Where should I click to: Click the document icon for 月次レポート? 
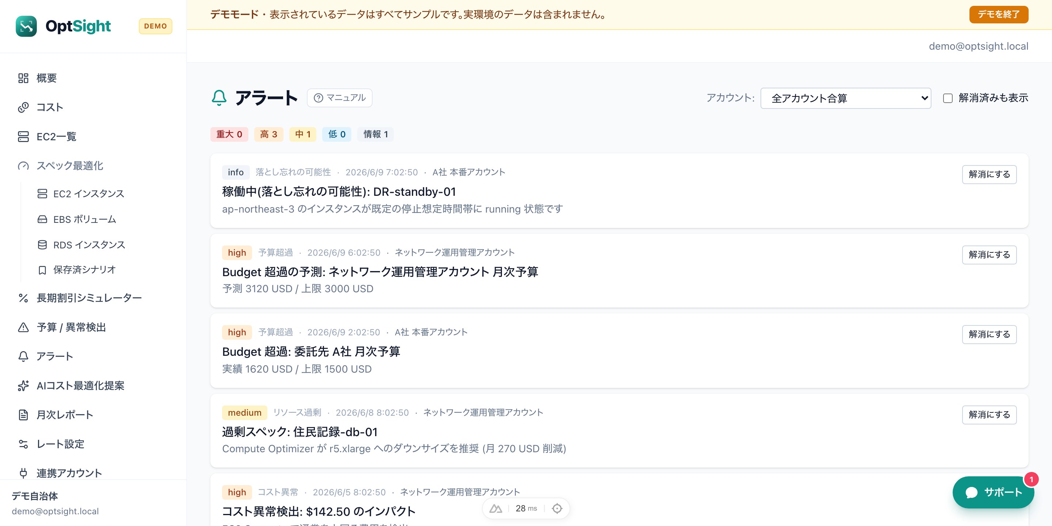(23, 415)
